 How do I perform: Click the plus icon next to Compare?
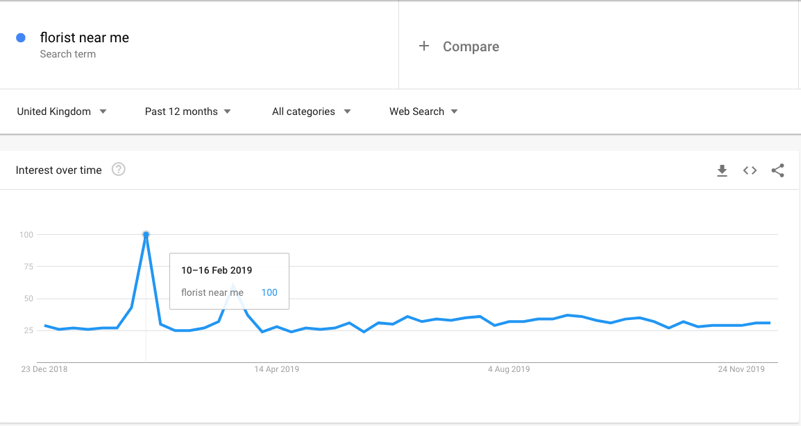tap(424, 46)
